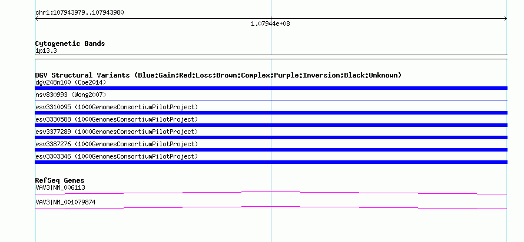Select the Cytogenetic Bands track title
The width and height of the screenshot is (524, 242).
pos(70,43)
